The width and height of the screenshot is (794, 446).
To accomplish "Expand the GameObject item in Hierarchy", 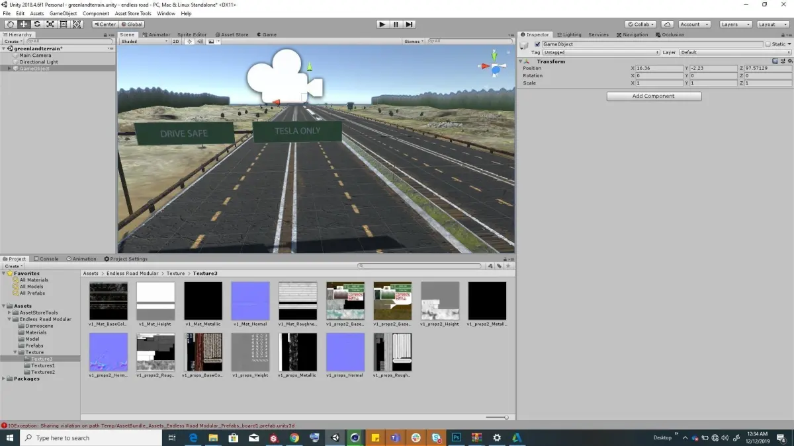I will click(9, 69).
